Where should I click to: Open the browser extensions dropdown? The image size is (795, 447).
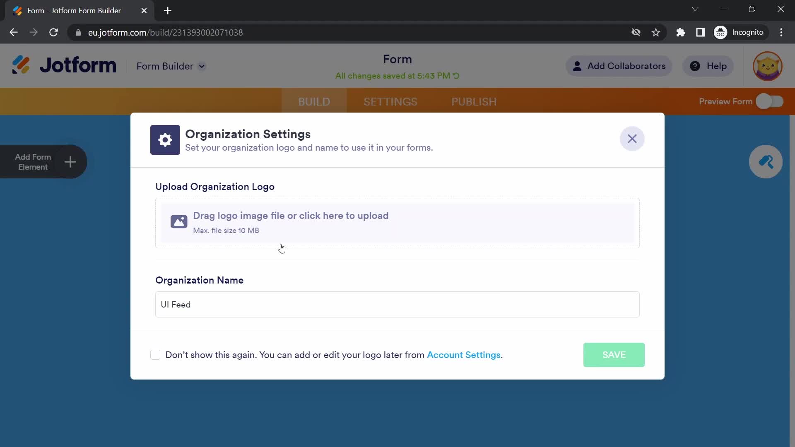(681, 33)
